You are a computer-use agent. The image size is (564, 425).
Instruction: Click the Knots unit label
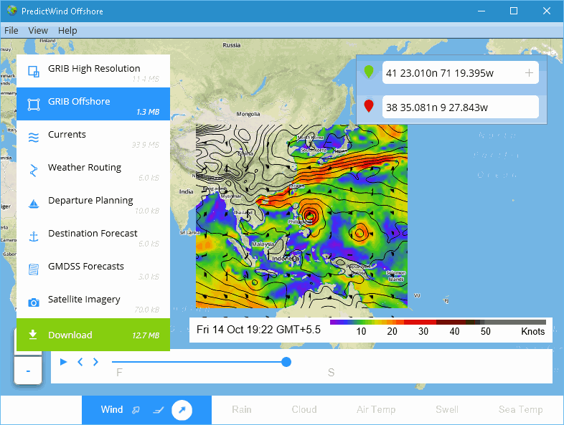pyautogui.click(x=532, y=331)
